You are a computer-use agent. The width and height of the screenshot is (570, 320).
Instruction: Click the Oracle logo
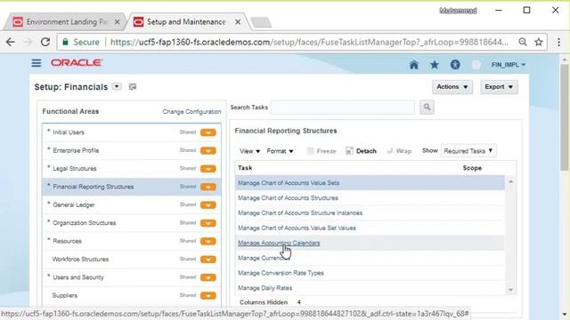click(x=77, y=63)
